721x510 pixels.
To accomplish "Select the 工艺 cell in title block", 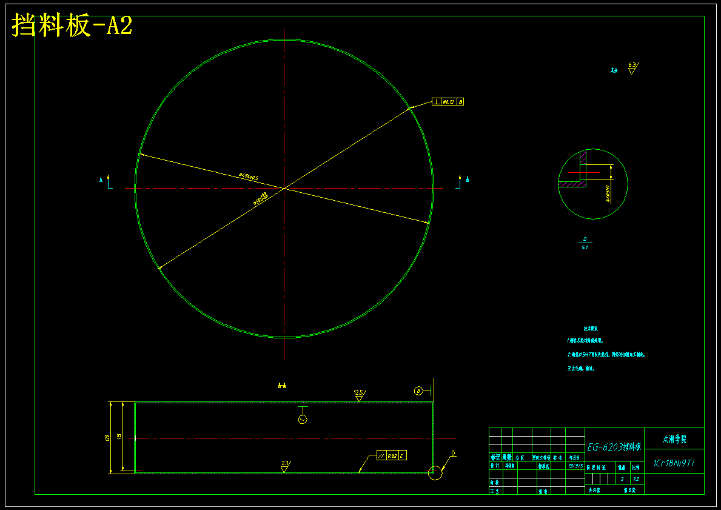I will pos(495,491).
